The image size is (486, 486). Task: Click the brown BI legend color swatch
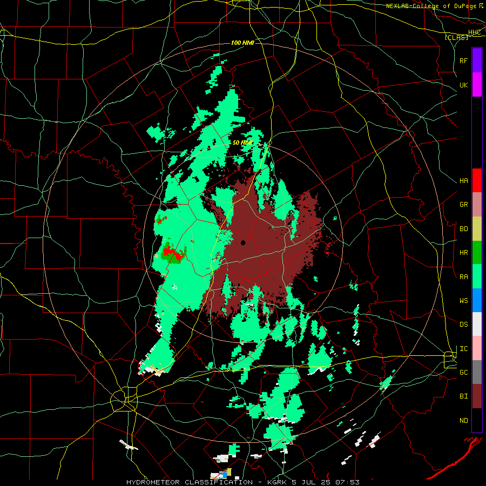pos(477,396)
